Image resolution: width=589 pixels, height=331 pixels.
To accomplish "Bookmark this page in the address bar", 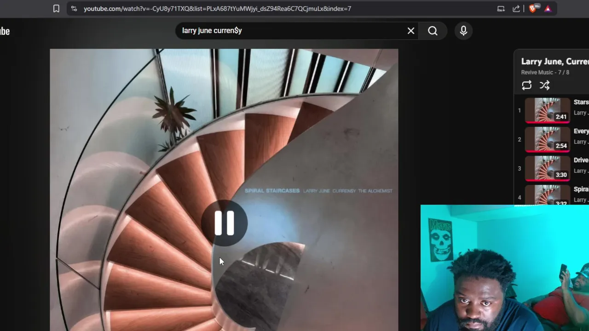I will [x=56, y=8].
